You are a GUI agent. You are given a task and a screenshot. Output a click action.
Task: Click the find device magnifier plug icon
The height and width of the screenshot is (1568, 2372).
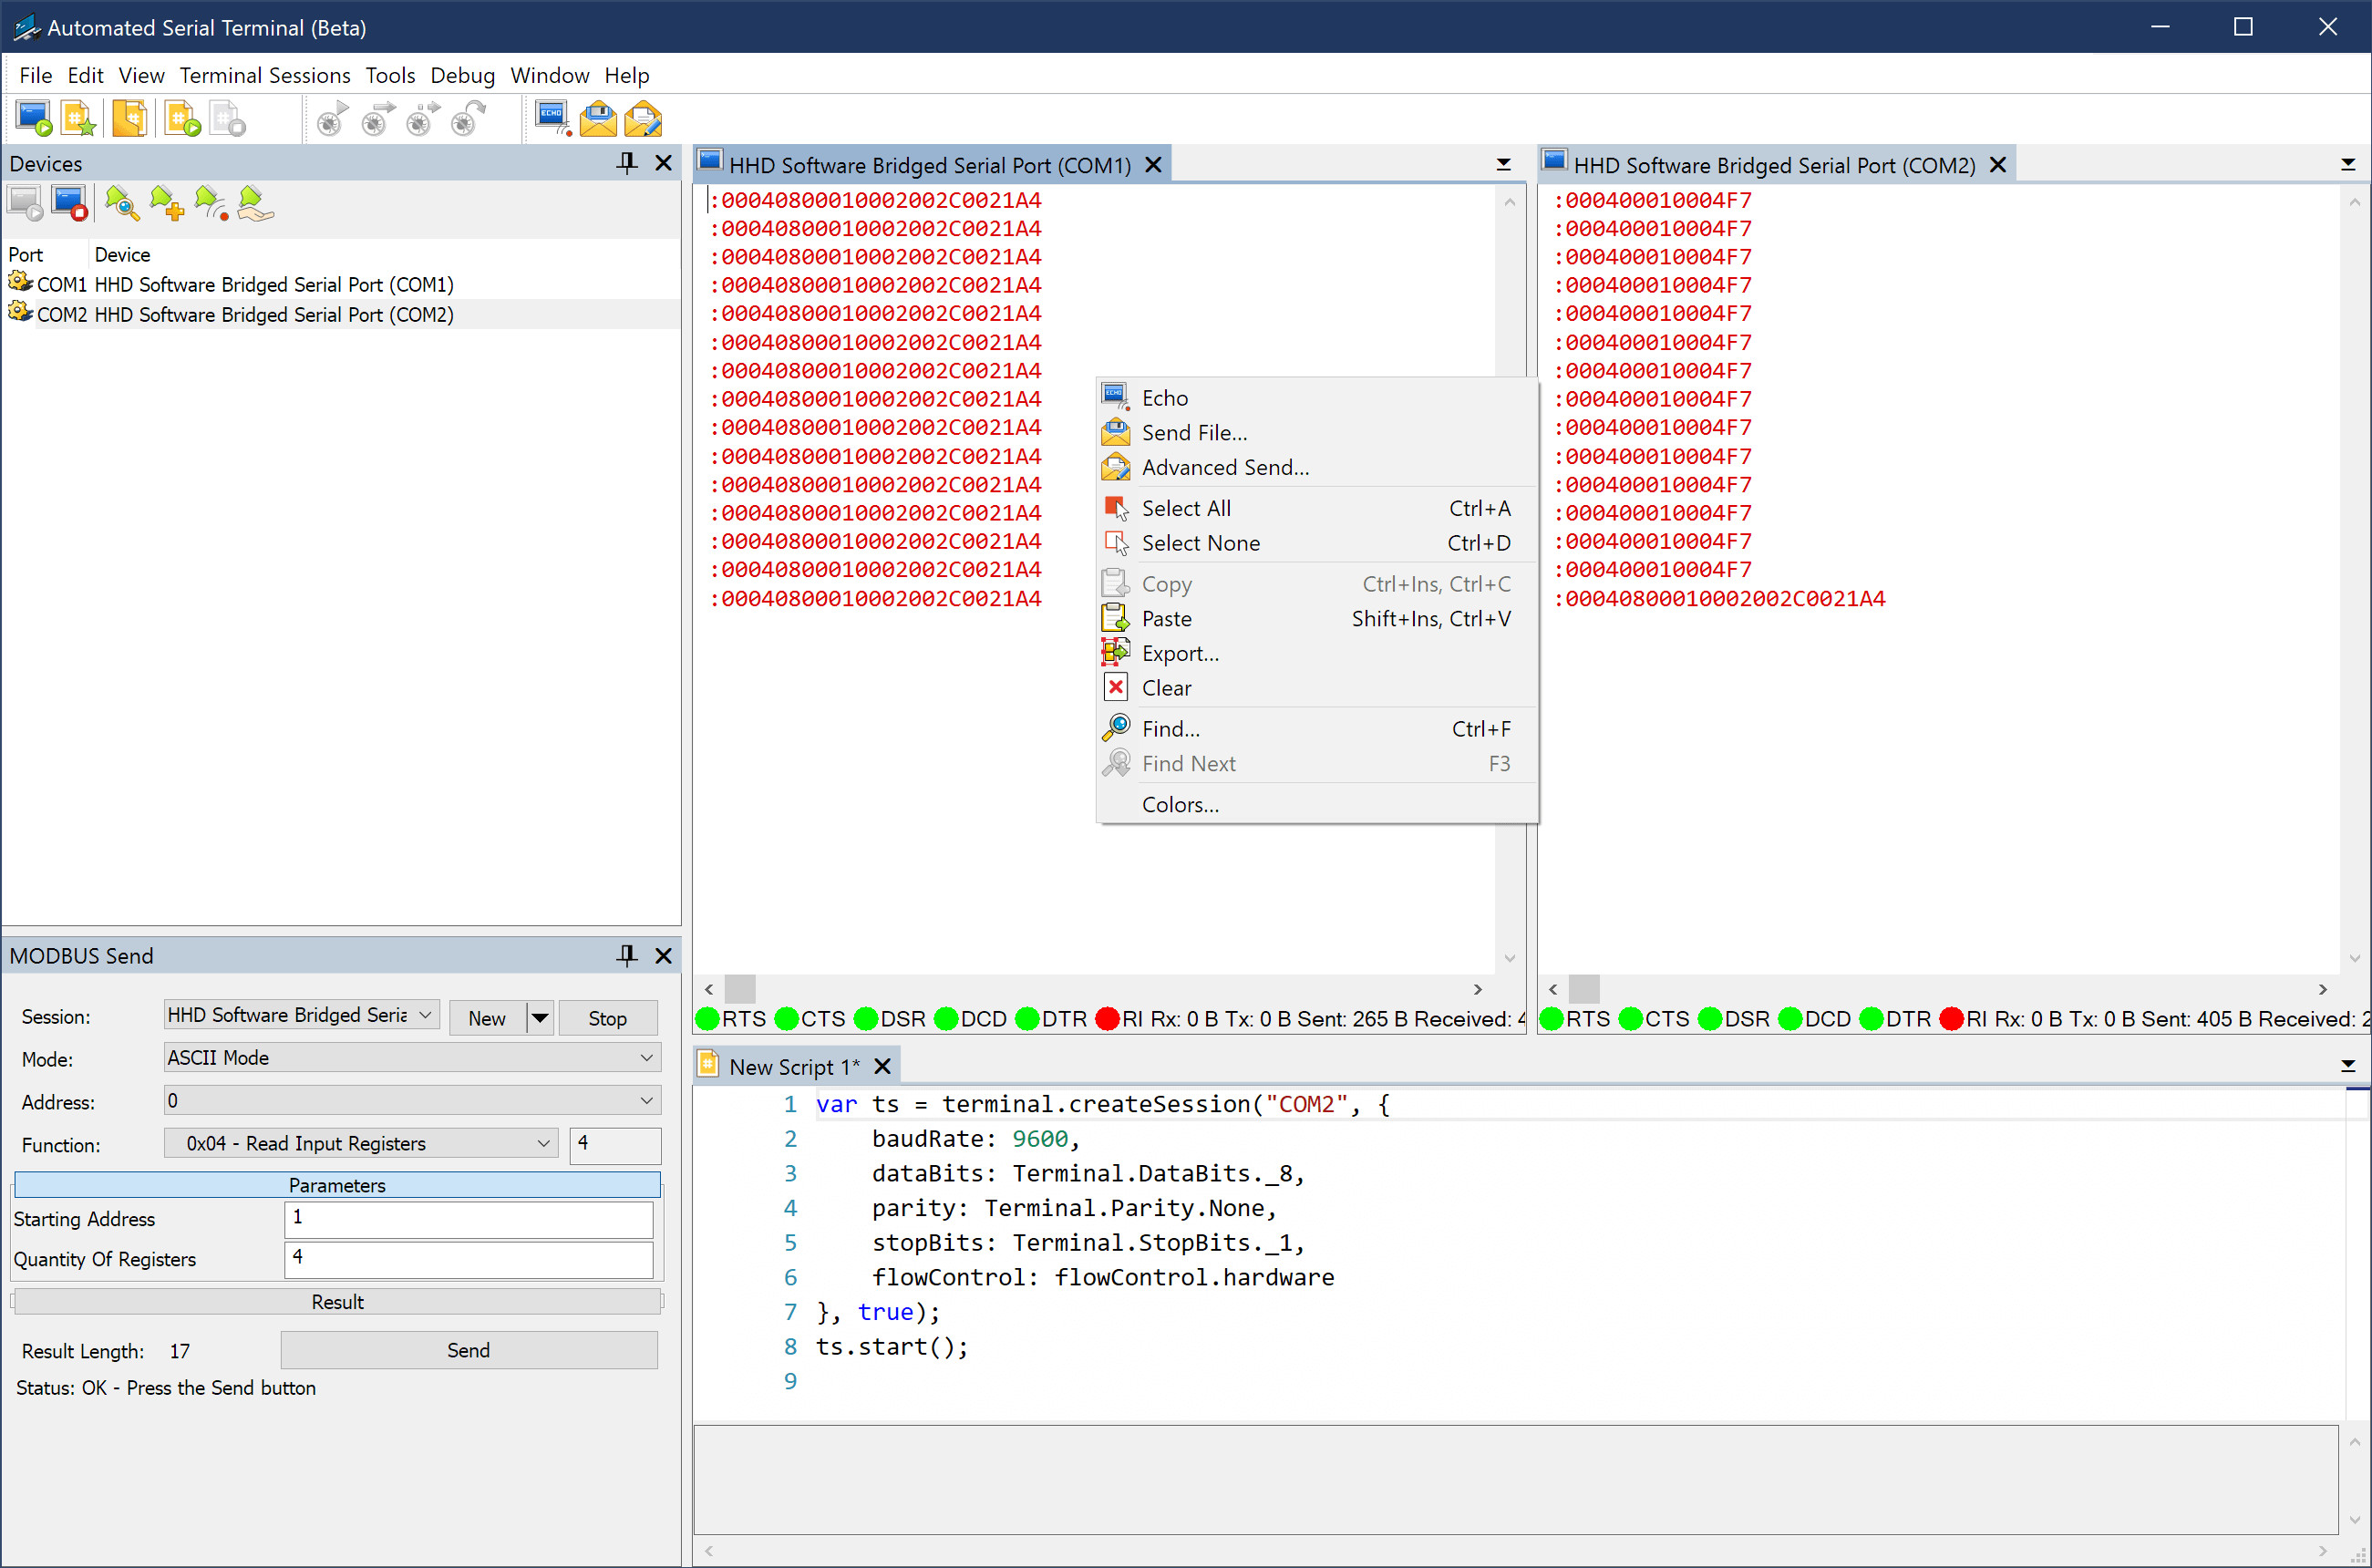[122, 204]
